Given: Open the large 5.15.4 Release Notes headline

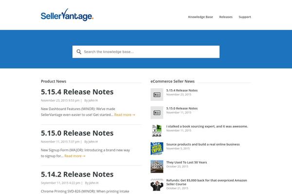Looking at the screenshot, I should point(77,92).
